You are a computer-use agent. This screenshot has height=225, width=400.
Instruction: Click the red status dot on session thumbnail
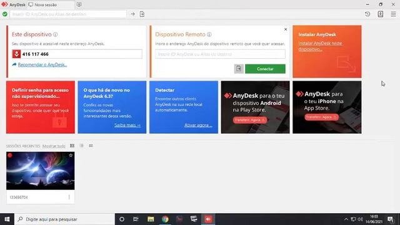click(10, 155)
